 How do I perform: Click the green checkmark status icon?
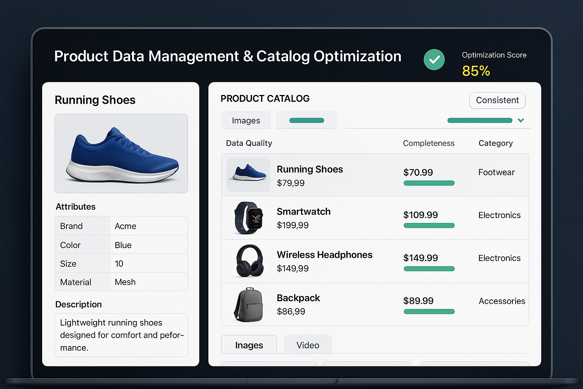(434, 59)
